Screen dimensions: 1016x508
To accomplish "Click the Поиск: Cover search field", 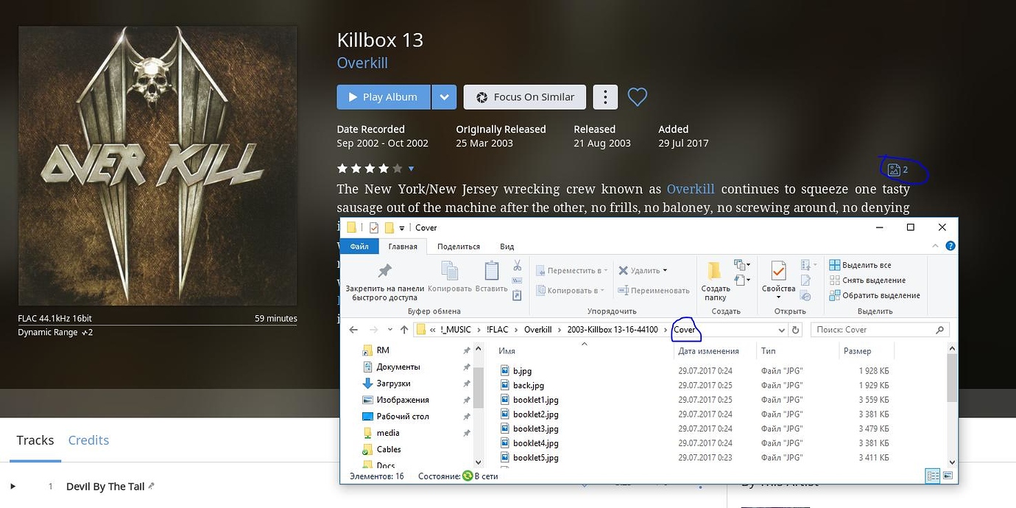I will tap(880, 330).
